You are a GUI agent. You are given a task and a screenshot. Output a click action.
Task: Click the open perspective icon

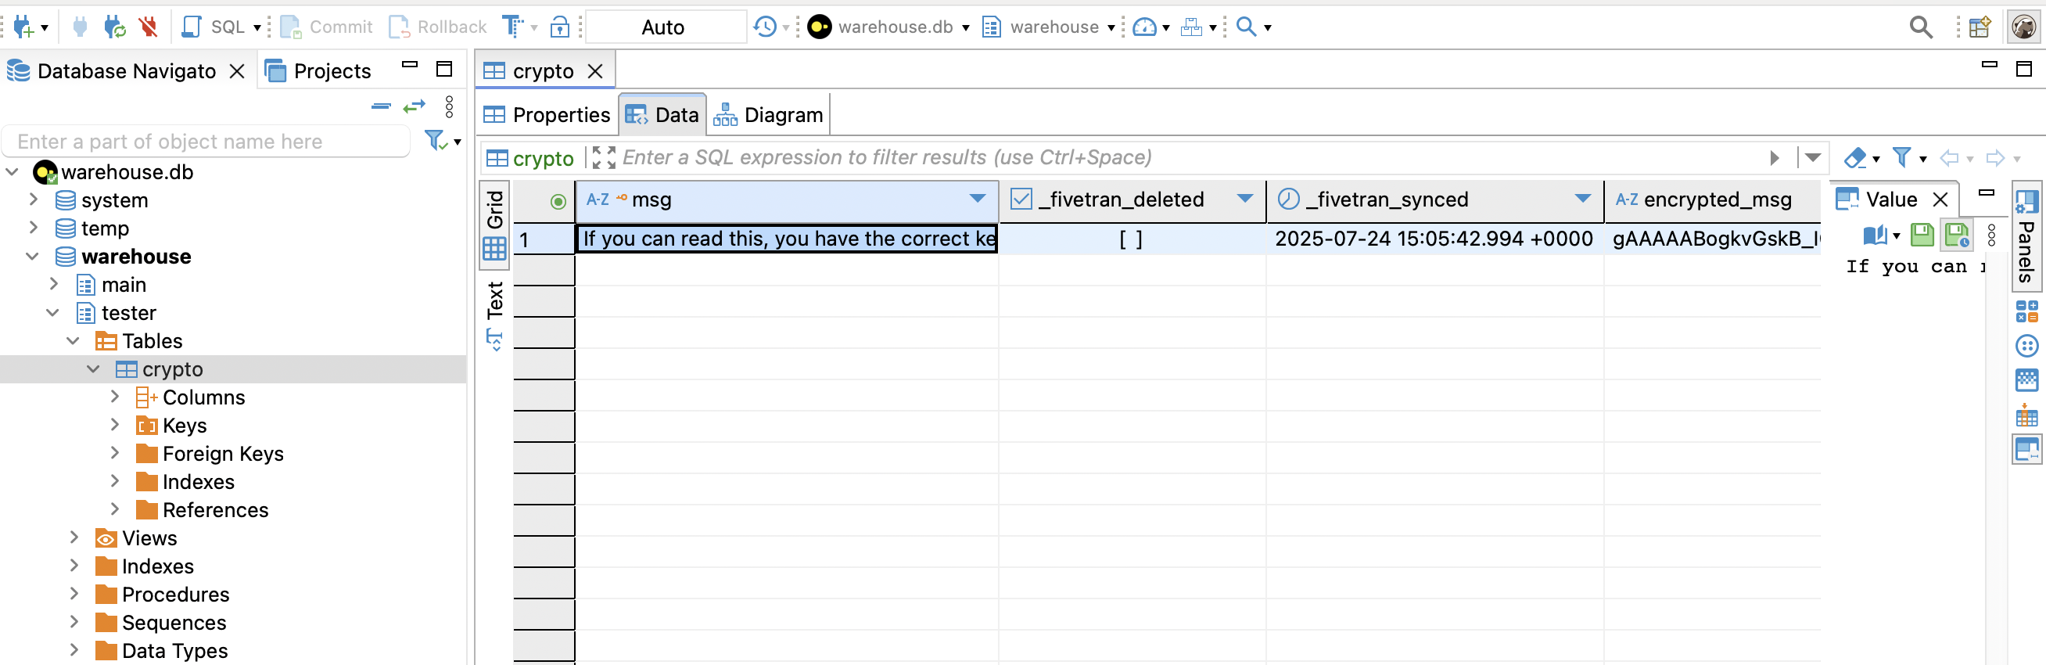1980,27
